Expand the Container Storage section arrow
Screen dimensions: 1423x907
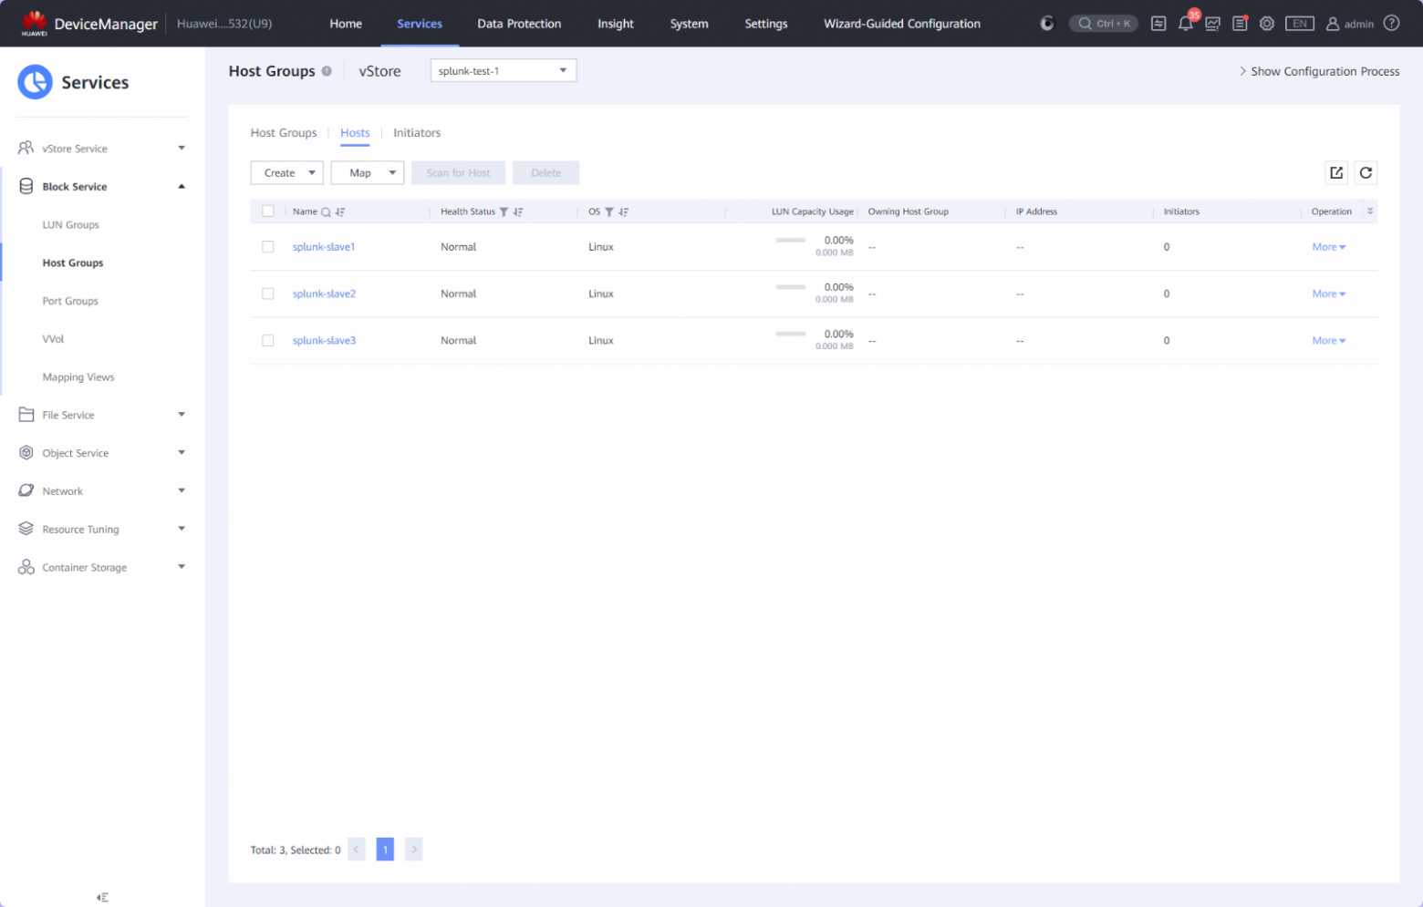[x=182, y=567]
